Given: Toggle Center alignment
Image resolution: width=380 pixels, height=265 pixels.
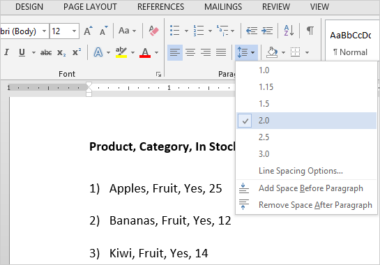Looking at the screenshot, I should pos(190,52).
